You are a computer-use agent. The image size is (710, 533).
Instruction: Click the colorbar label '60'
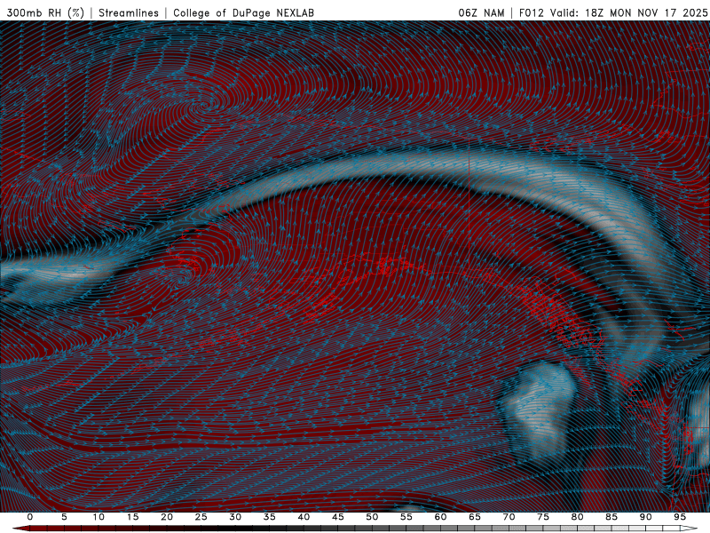tap(440, 517)
